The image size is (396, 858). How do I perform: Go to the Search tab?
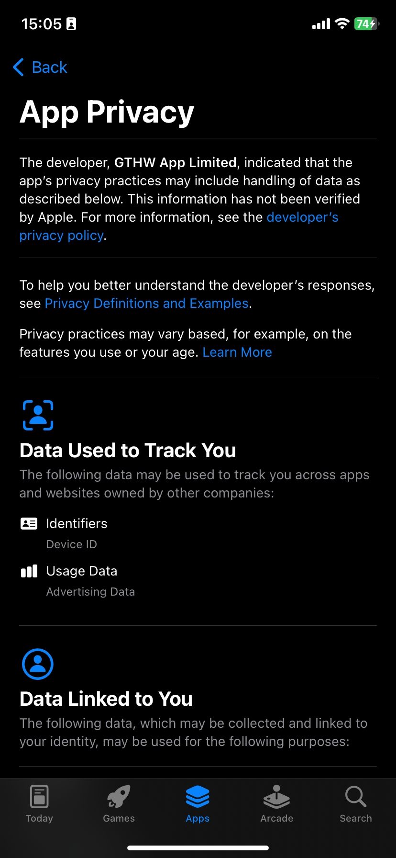point(356,803)
